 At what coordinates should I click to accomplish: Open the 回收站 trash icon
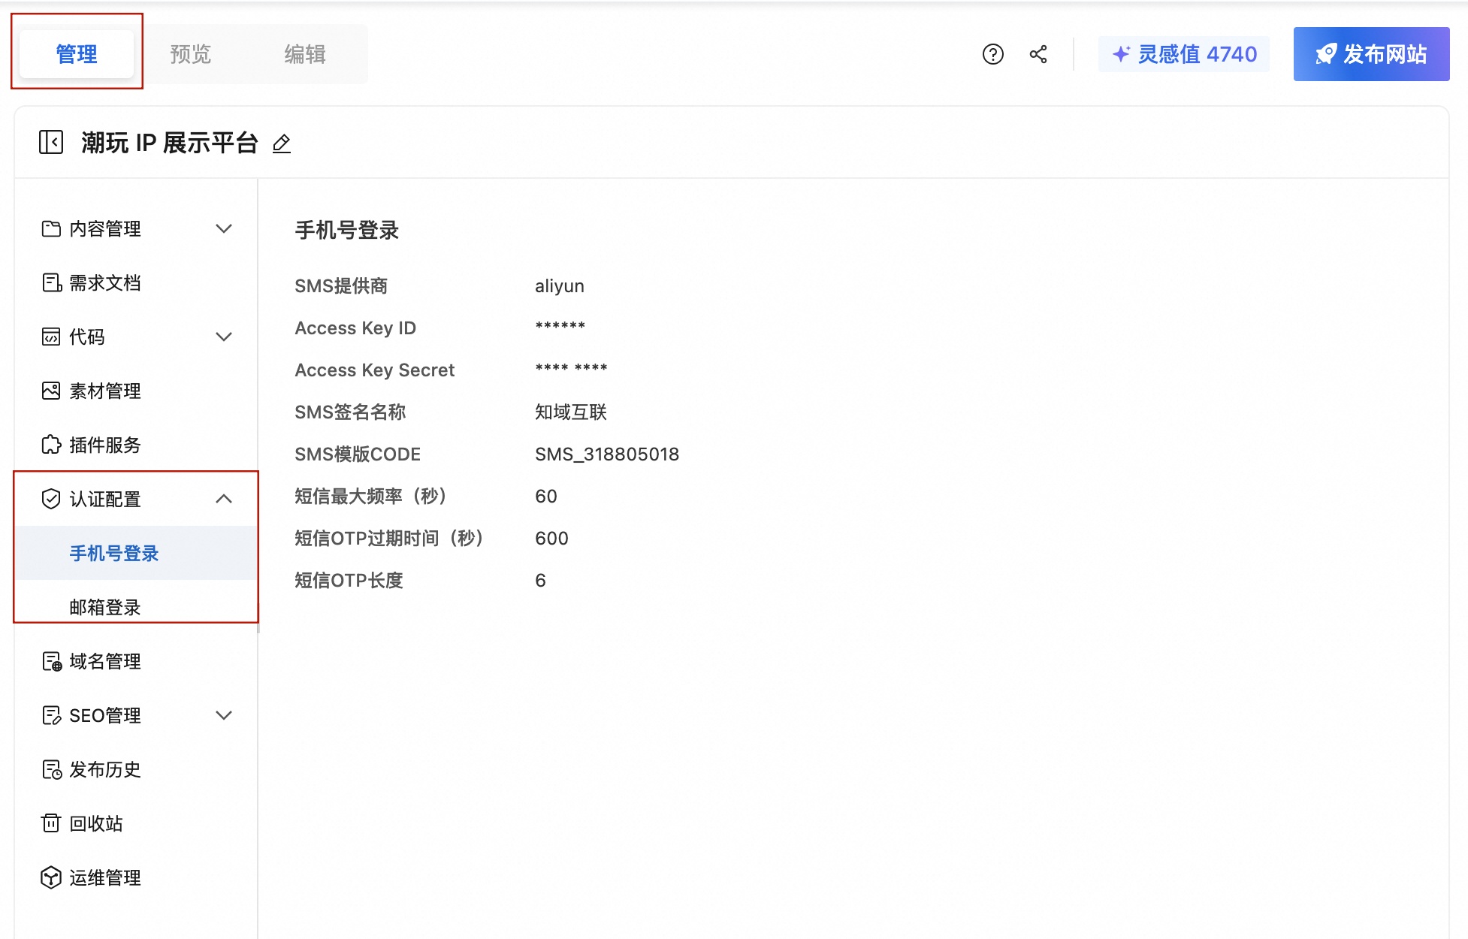pos(50,823)
